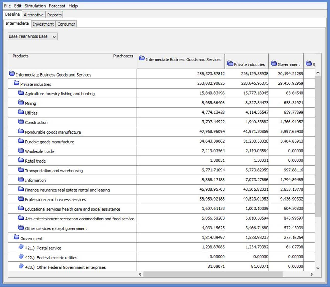Click the horizontal scrollbar thumb
This screenshot has height=287, width=330.
(213, 274)
